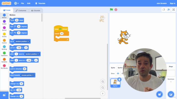Screen dimensions: 177x99
Task: Click value 10 in change x by block
Action: [x=21, y=84]
